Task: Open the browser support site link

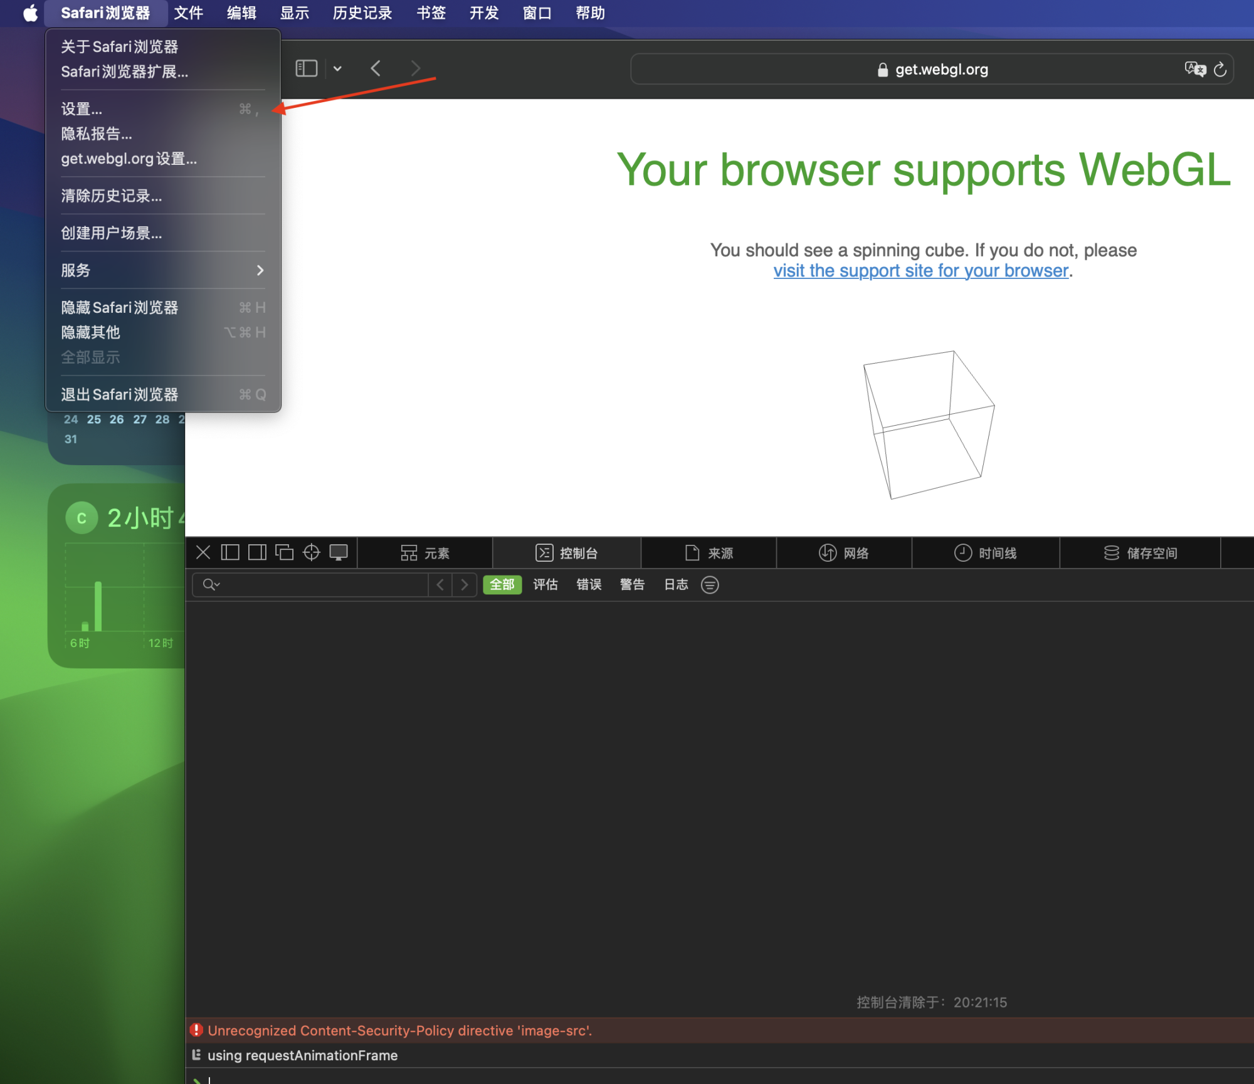Action: click(920, 271)
